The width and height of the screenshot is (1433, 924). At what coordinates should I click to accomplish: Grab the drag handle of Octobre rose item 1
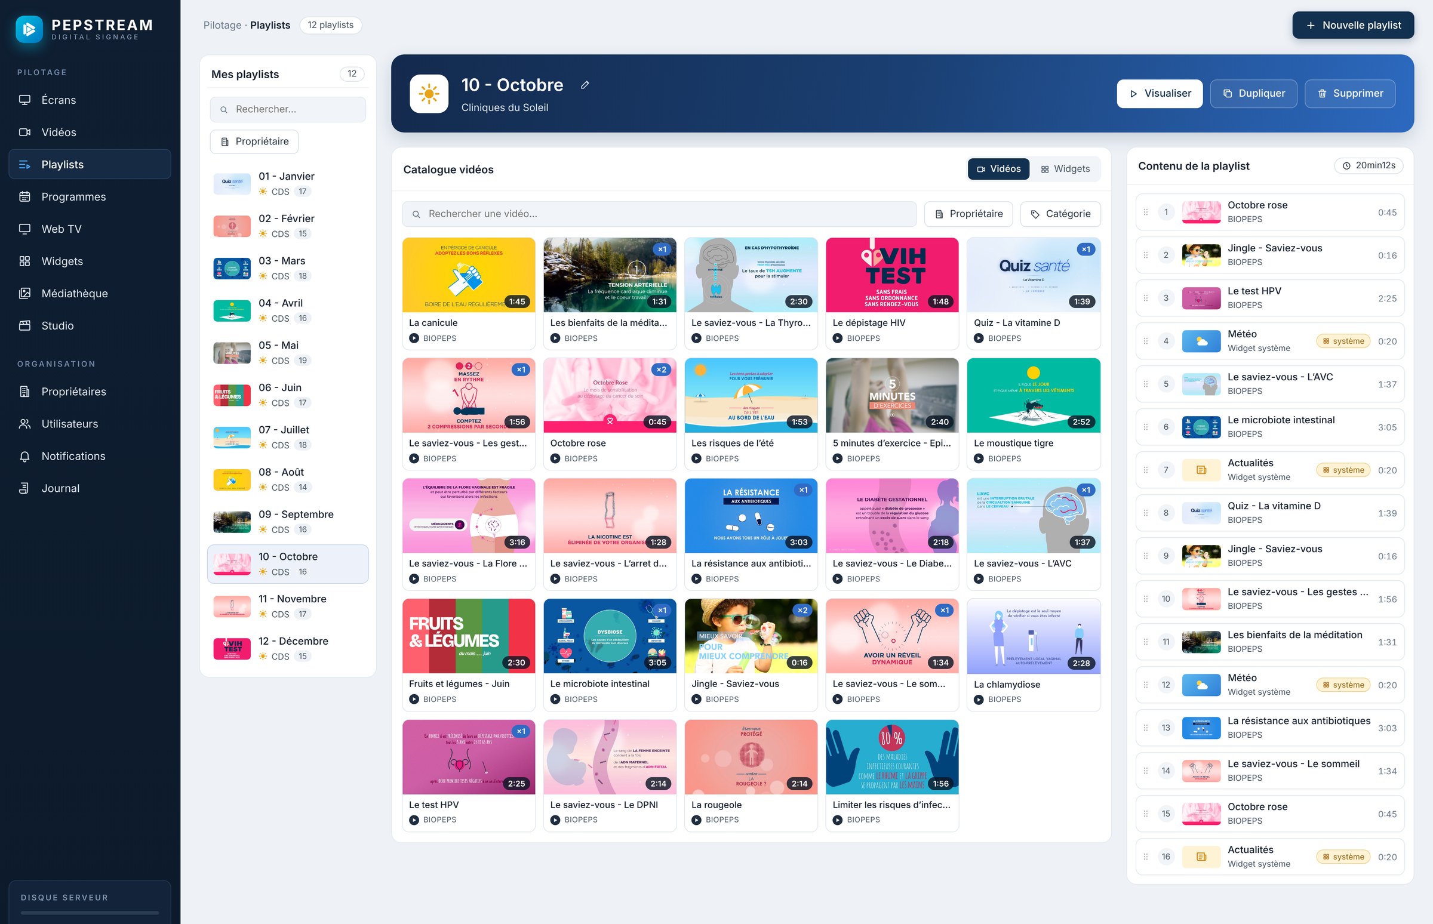[1146, 212]
